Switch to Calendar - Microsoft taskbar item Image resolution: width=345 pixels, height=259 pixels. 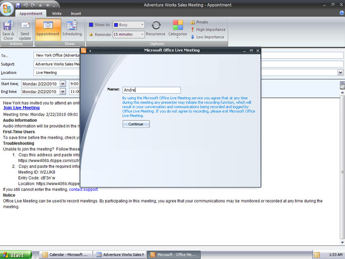pyautogui.click(x=66, y=255)
